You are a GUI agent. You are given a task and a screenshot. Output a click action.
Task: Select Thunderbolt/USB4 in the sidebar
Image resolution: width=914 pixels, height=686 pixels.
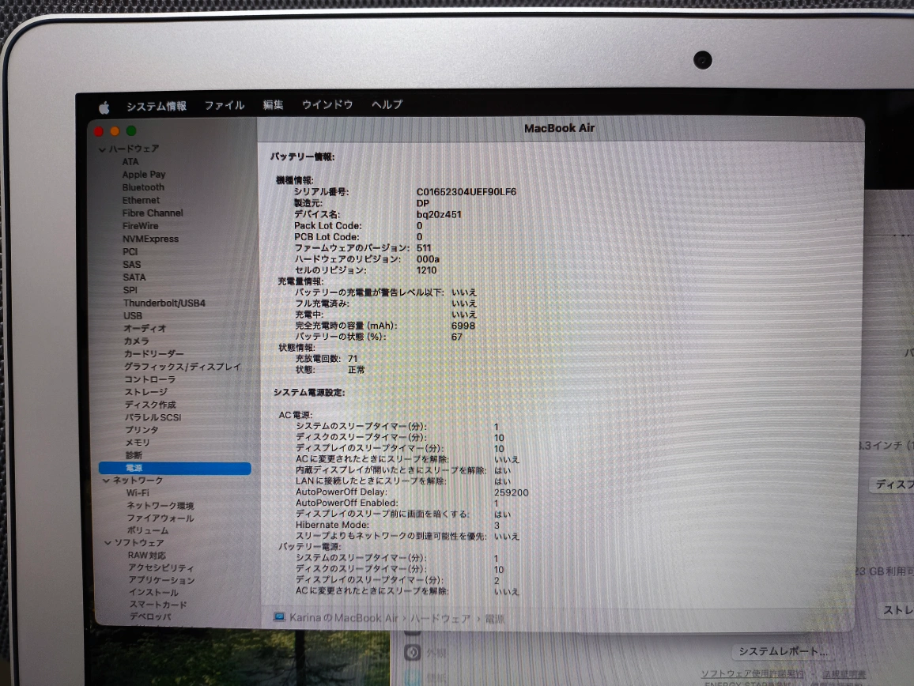164,303
